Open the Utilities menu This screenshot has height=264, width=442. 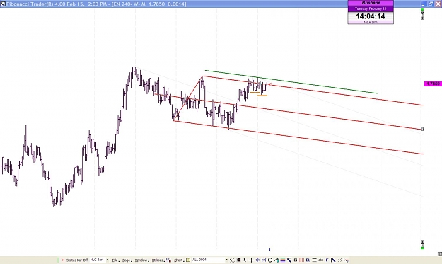point(158,260)
